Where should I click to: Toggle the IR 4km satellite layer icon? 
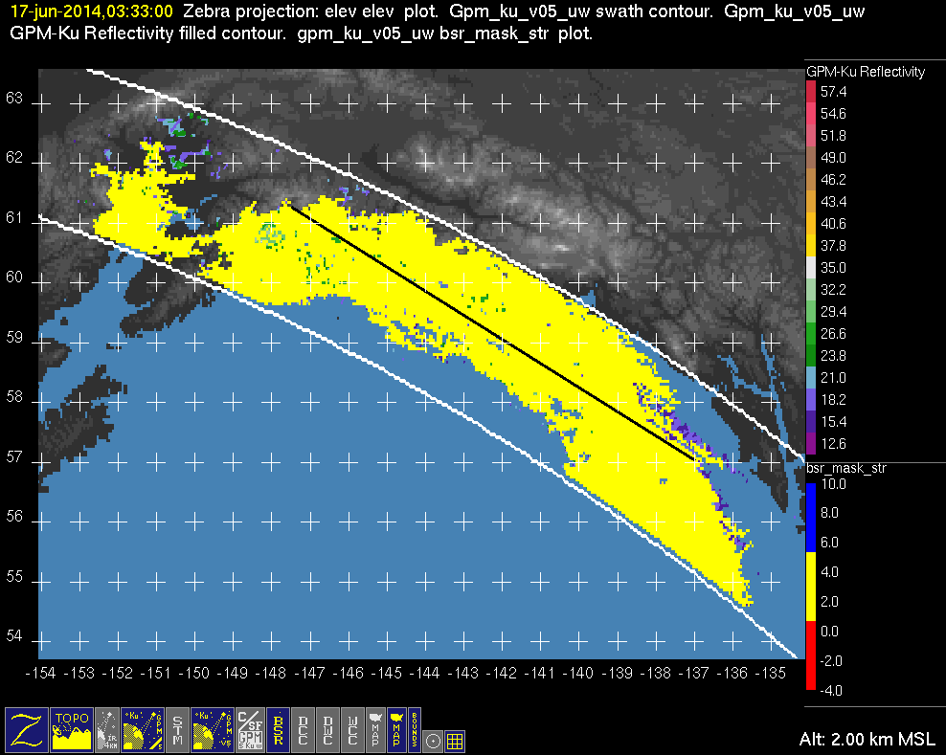(107, 729)
